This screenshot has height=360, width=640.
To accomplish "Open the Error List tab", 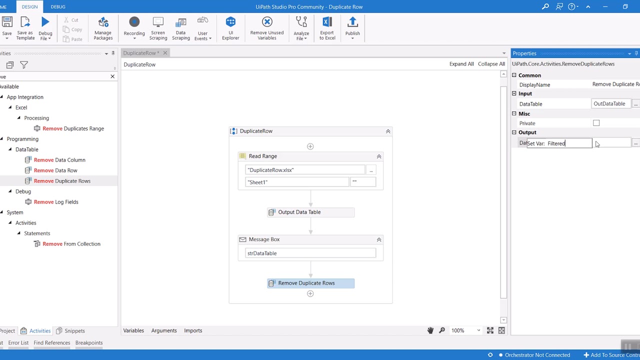I will click(18, 343).
